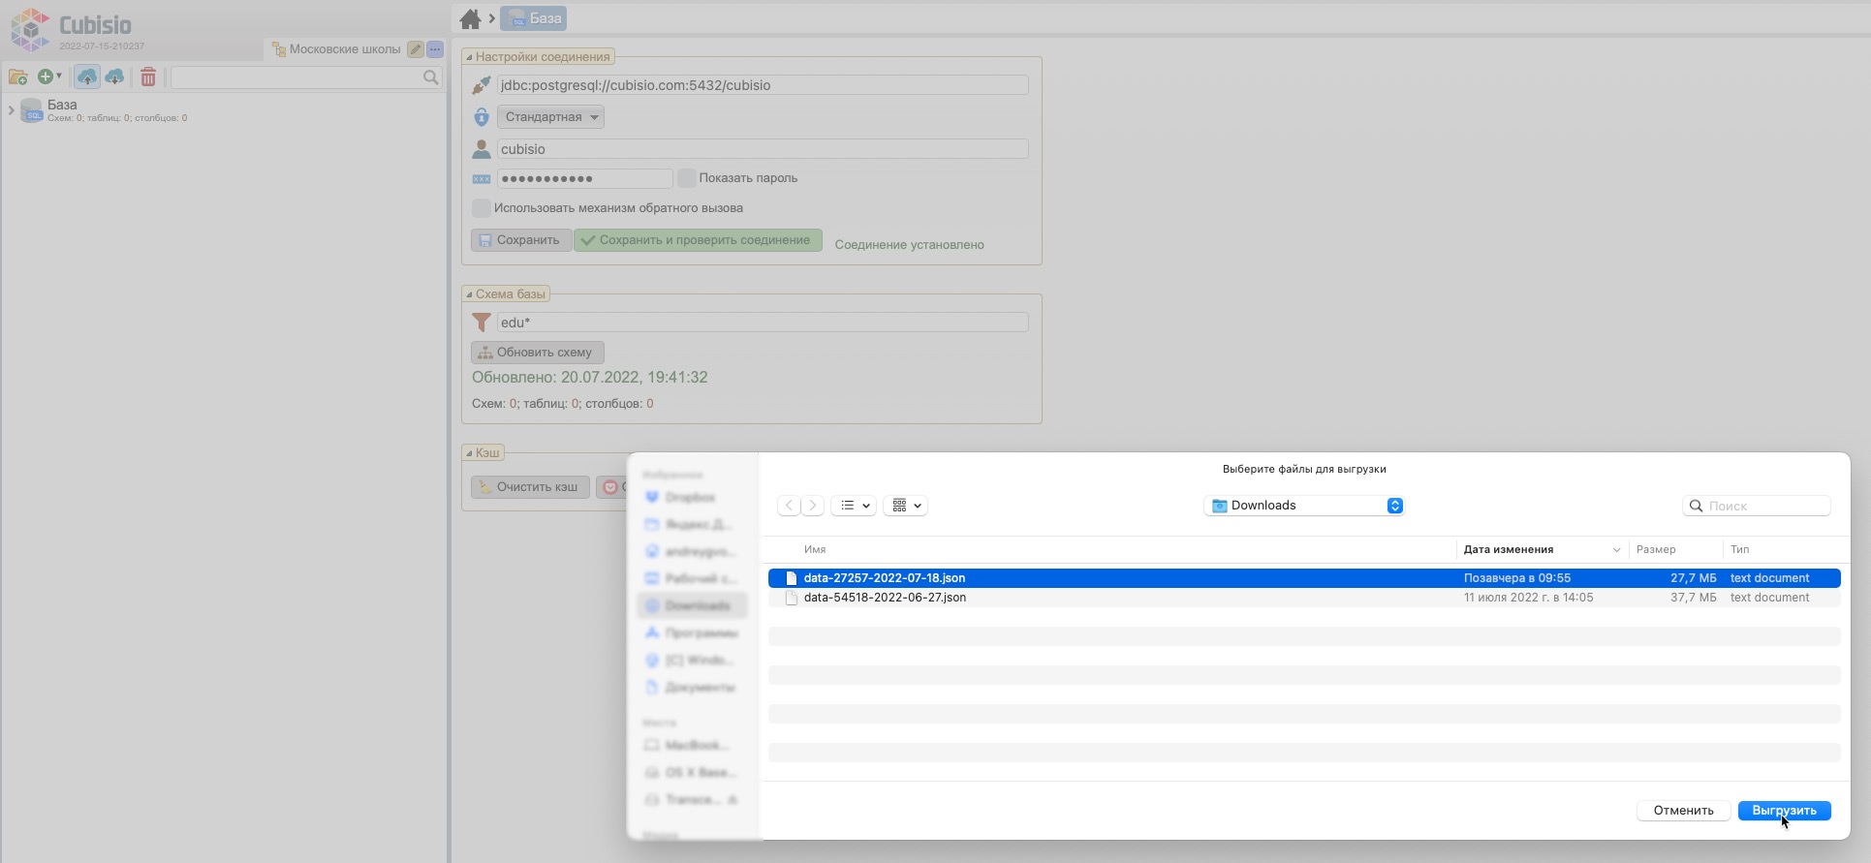
Task: Select file data-54518-2022-06-27.json
Action: coord(885,598)
